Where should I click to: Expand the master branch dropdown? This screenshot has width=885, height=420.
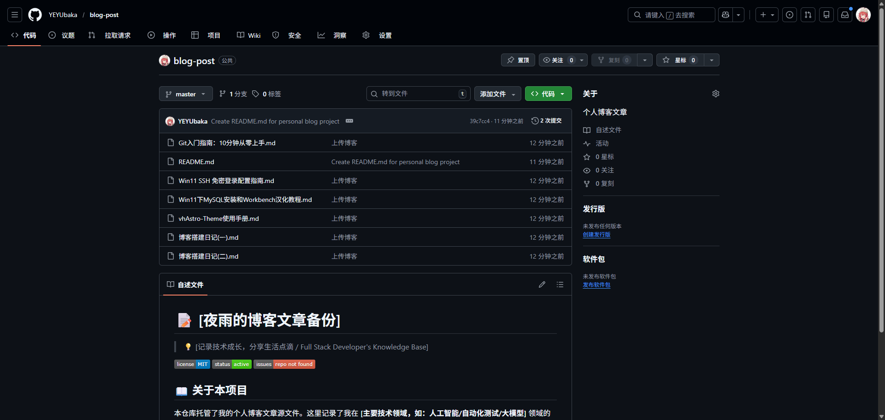click(186, 94)
